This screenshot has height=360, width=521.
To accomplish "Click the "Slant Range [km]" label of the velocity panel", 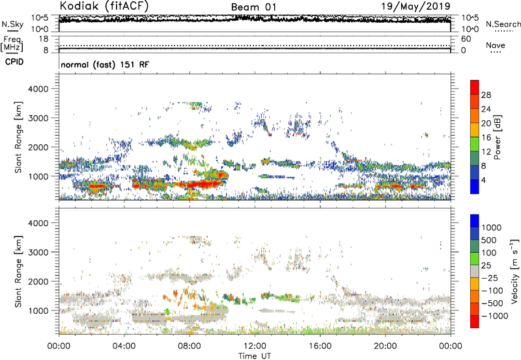I will 18,272.
